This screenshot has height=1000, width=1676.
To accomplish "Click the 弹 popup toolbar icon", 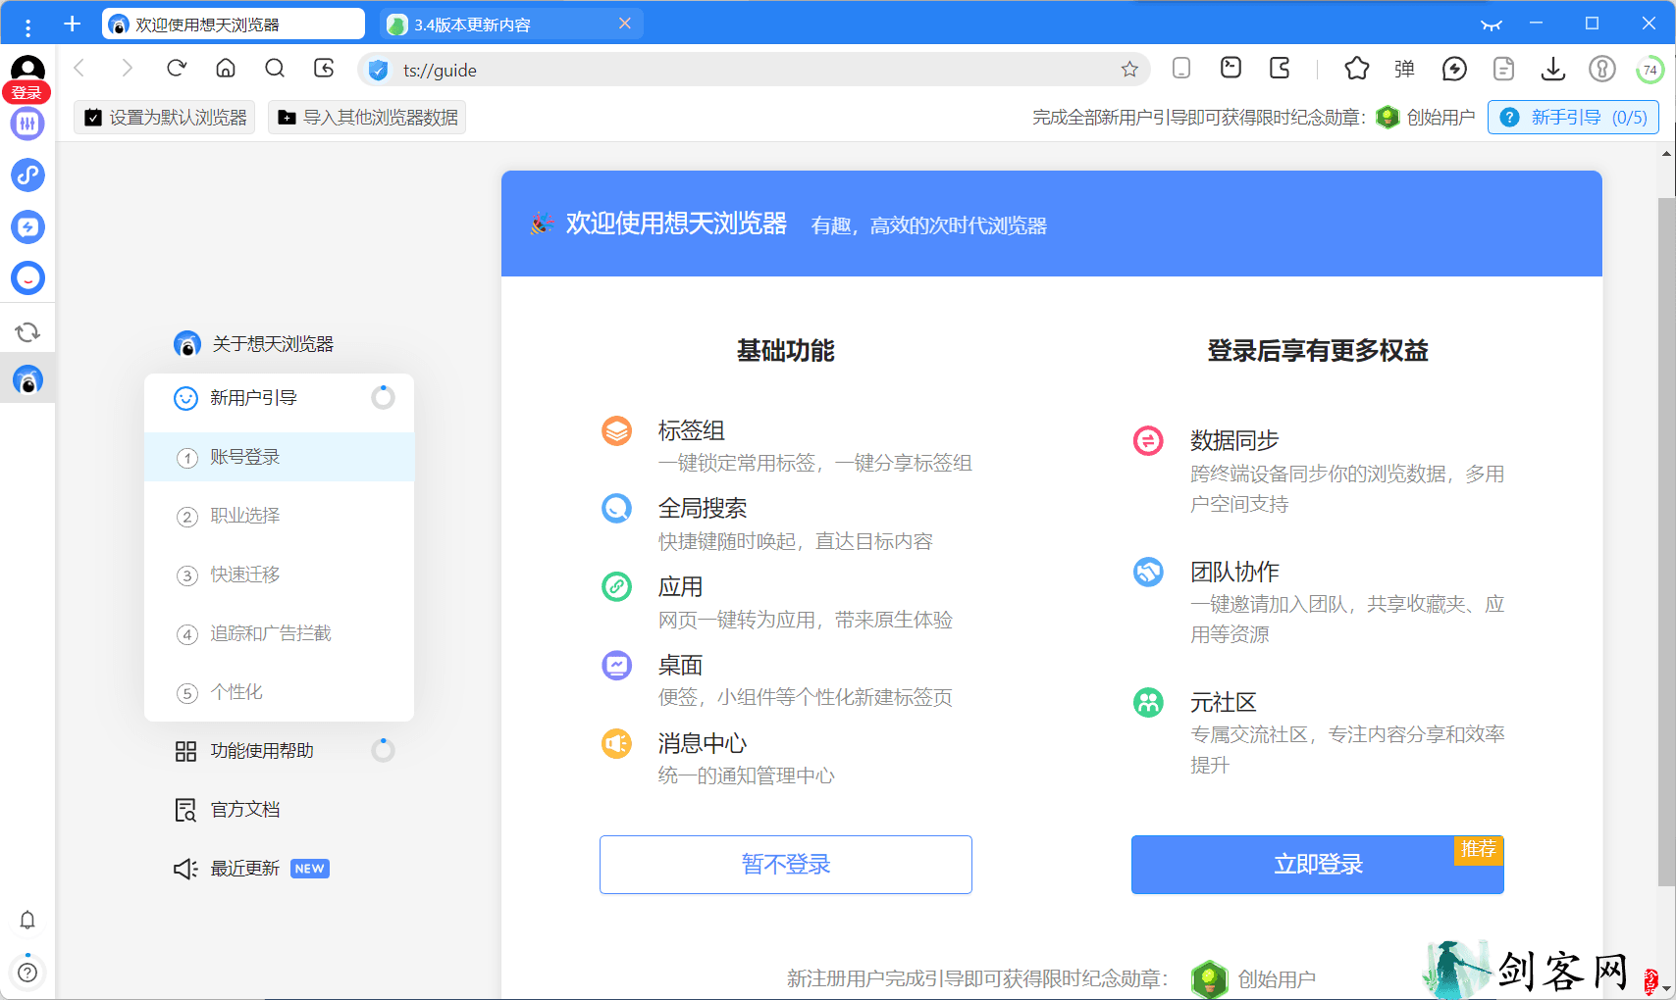I will click(x=1404, y=69).
